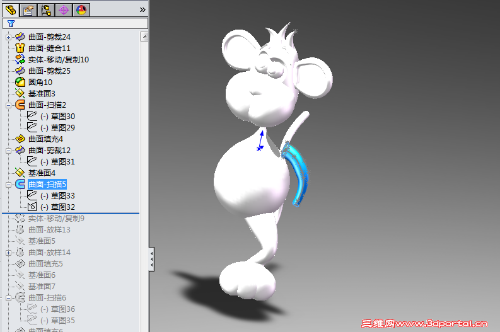Expand the suppressed 曲面-放样14 node
500x332 pixels.
(x=9, y=253)
